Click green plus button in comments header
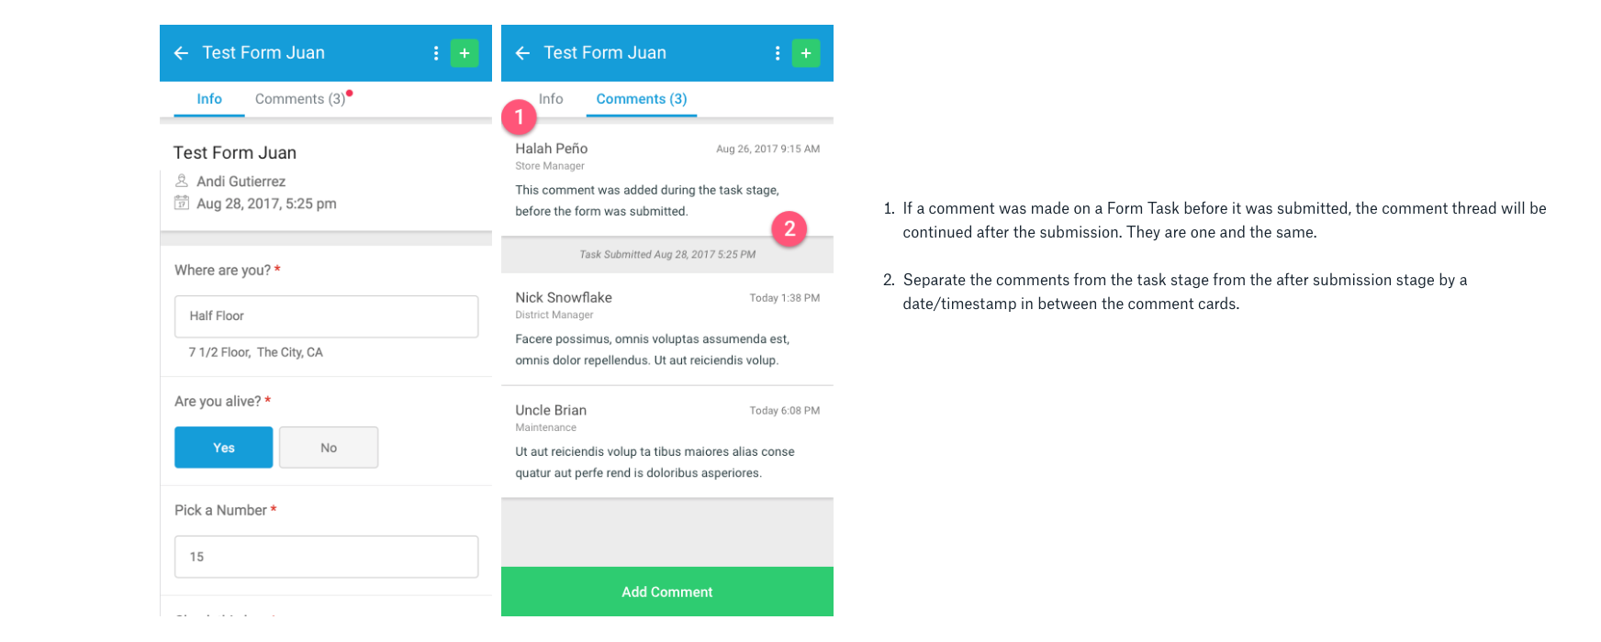Viewport: 1601px width, 642px height. point(806,53)
